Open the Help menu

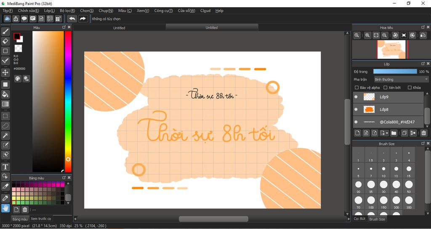coord(219,10)
